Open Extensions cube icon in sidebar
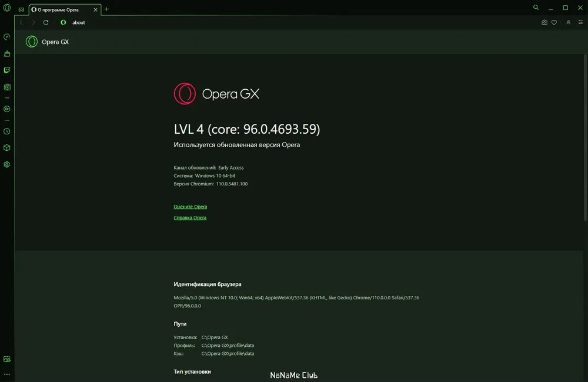The height and width of the screenshot is (382, 588). pos(6,148)
